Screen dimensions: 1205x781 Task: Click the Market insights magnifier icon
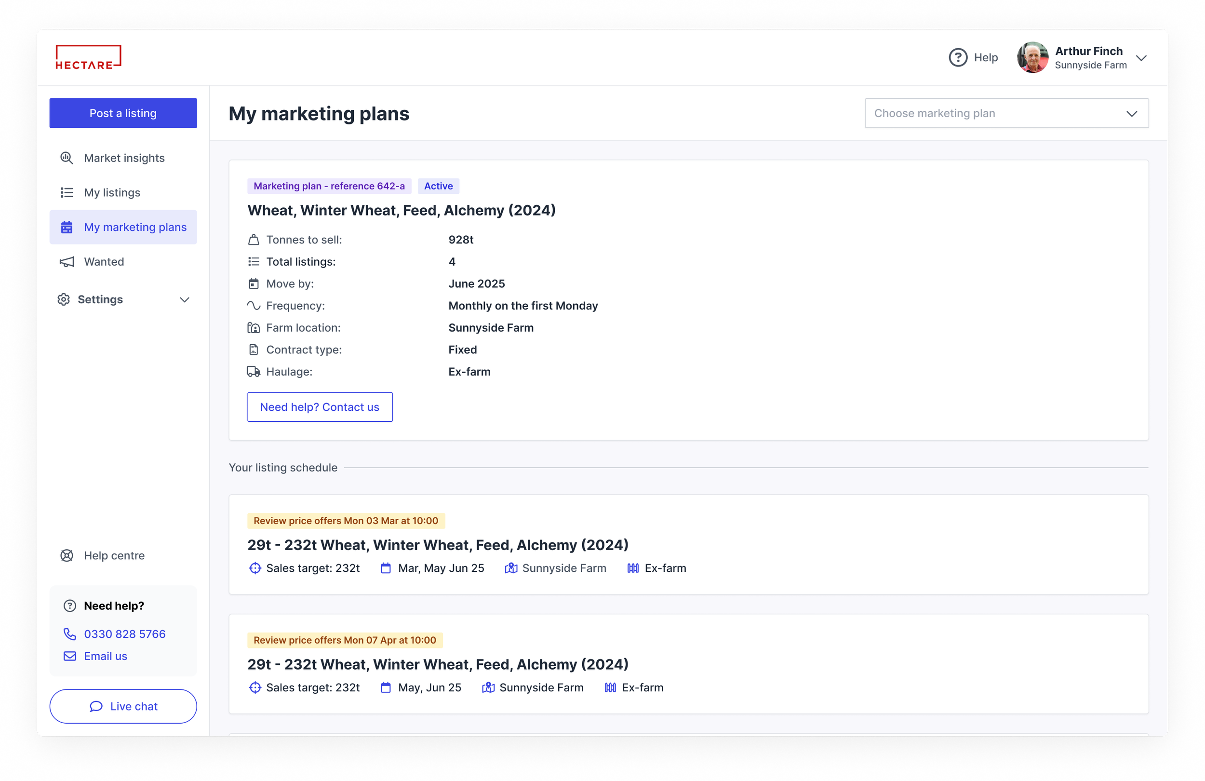[67, 158]
